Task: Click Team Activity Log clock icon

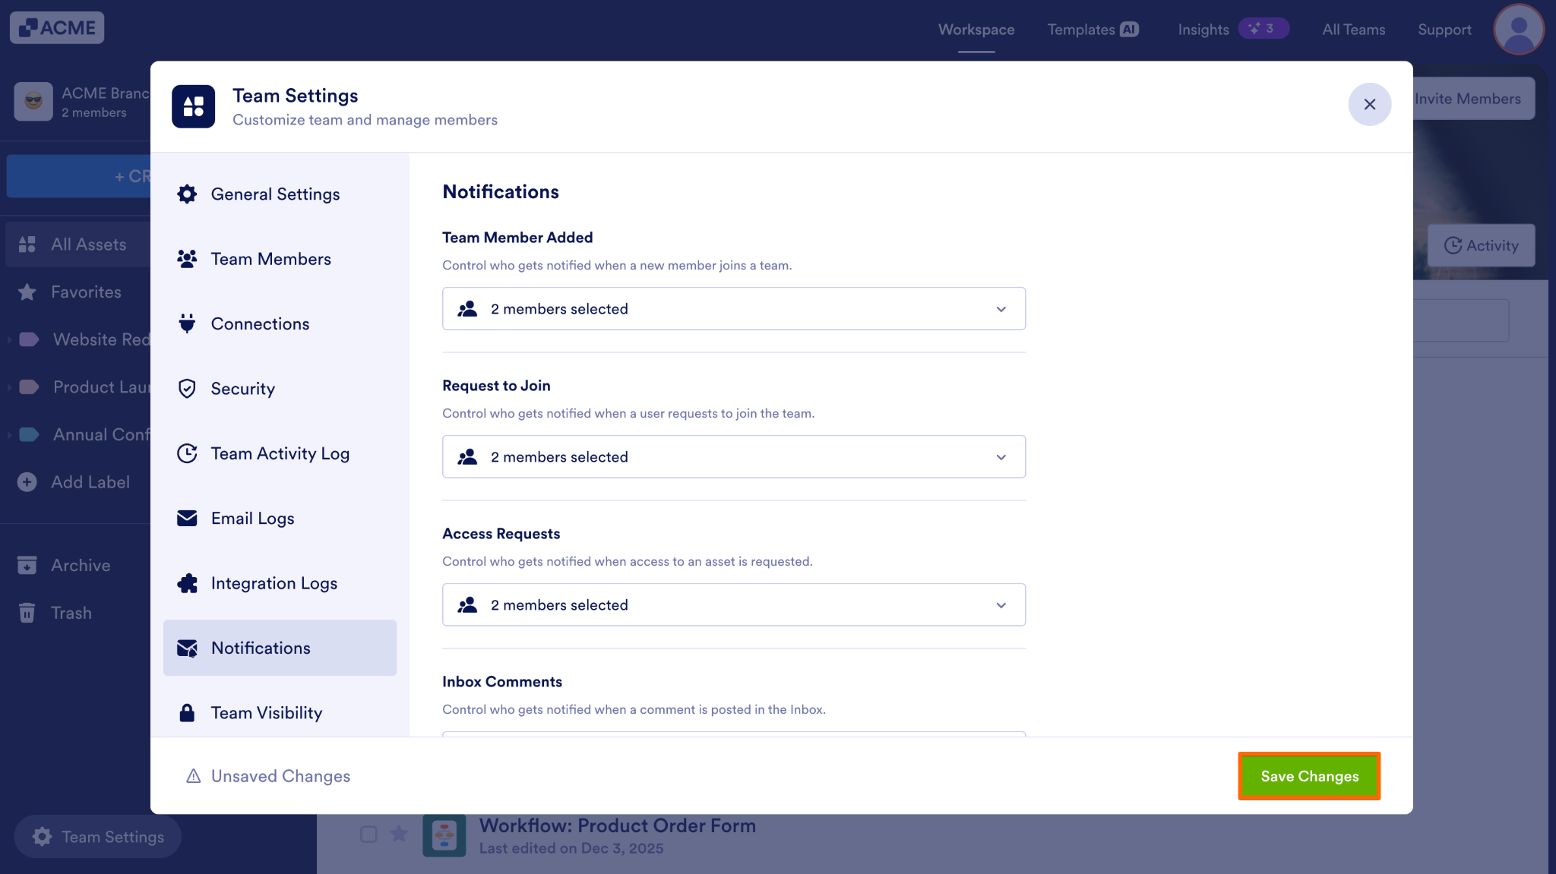Action: pos(187,453)
